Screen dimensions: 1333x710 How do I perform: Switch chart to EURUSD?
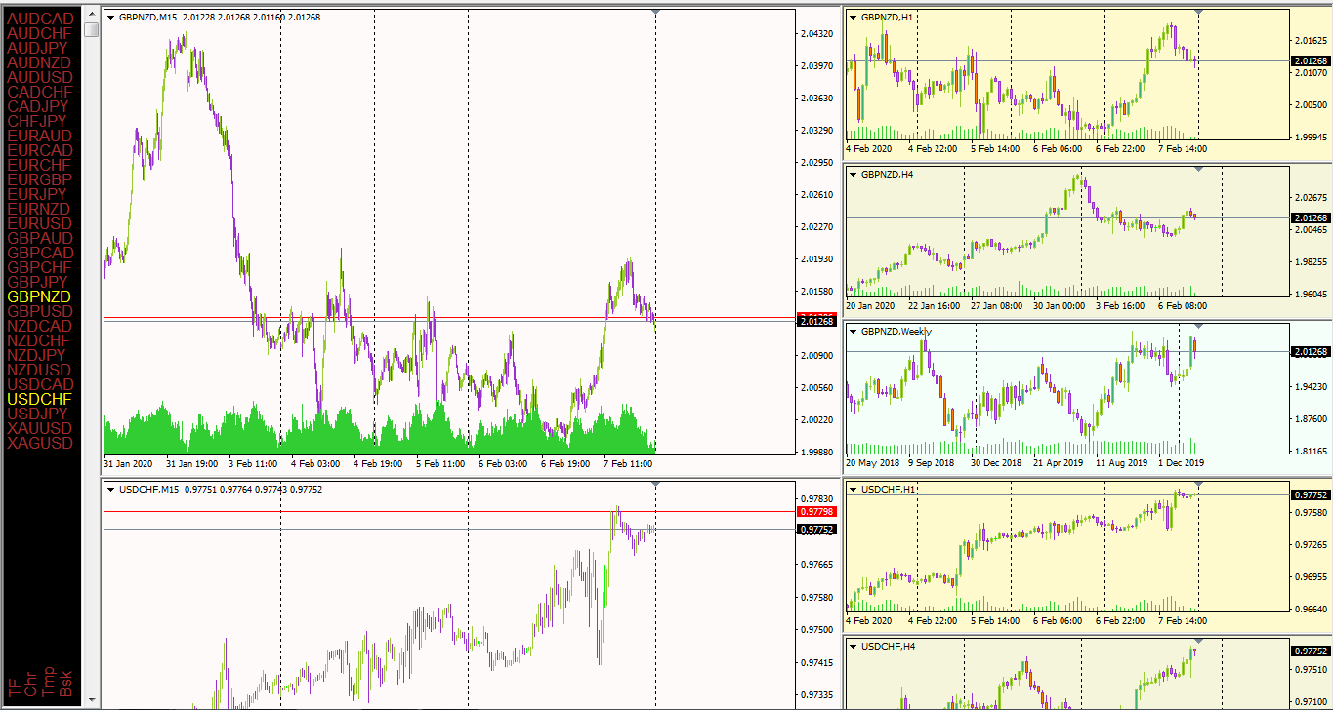pyautogui.click(x=40, y=223)
